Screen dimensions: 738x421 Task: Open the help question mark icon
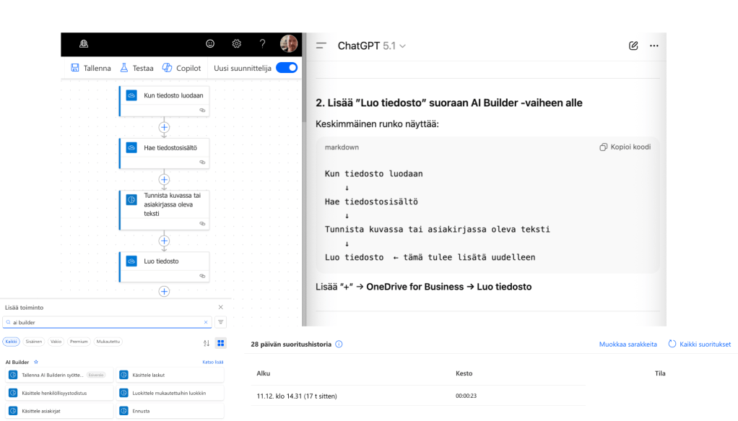tap(262, 43)
